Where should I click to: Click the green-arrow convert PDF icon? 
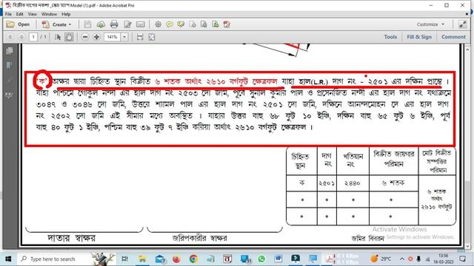216,24
